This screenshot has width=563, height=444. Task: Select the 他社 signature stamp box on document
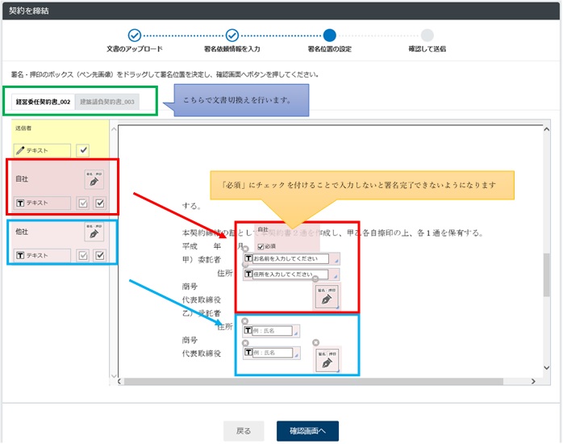coord(326,360)
